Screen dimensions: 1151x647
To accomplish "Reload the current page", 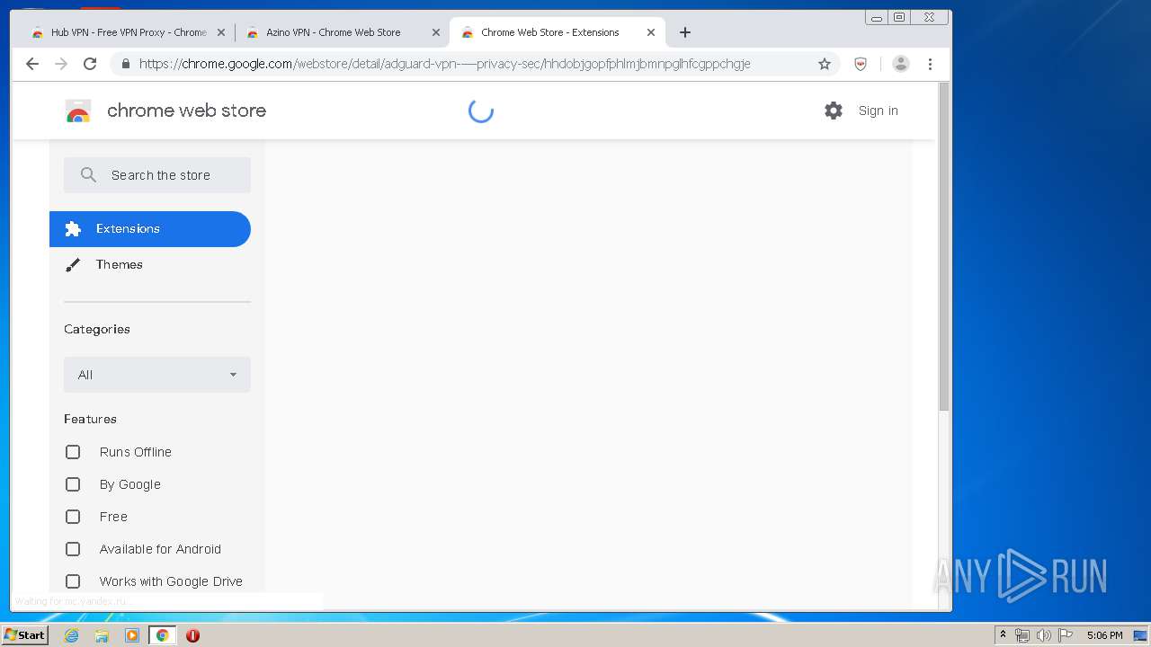I will 90,64.
